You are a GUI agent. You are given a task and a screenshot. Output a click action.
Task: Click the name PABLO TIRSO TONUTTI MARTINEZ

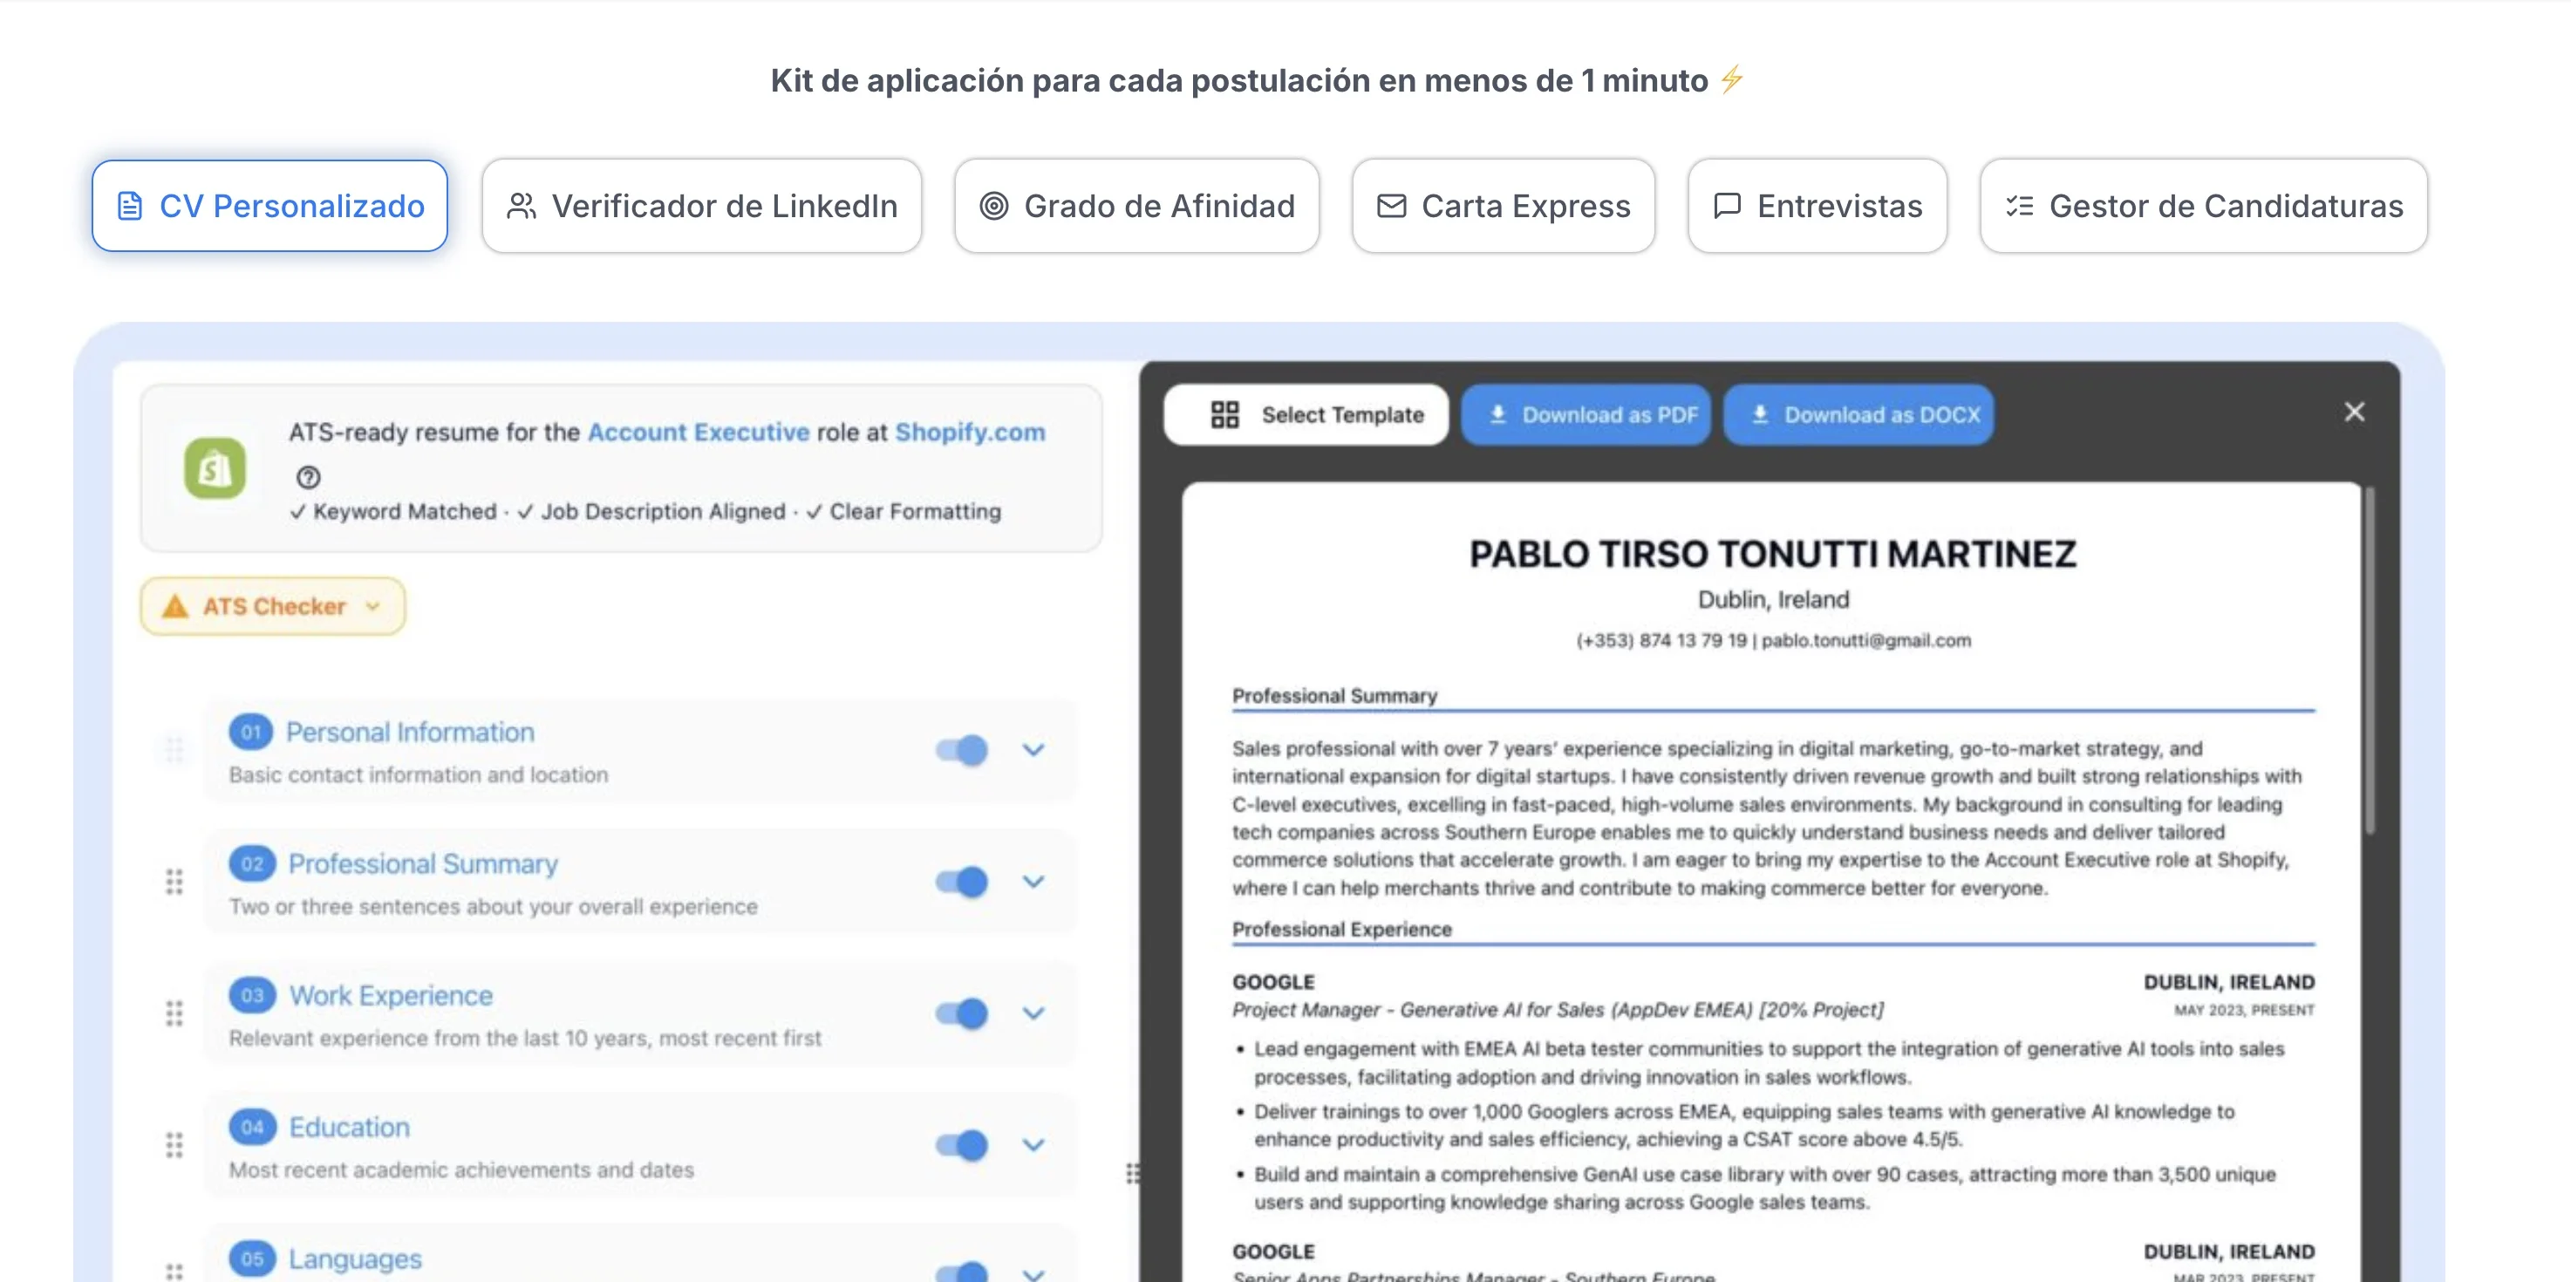click(x=1772, y=554)
